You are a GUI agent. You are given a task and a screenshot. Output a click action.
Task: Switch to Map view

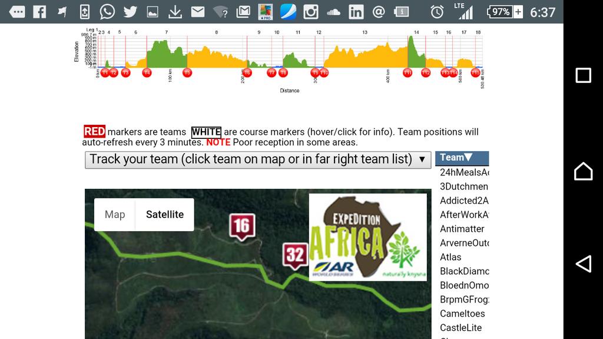115,215
